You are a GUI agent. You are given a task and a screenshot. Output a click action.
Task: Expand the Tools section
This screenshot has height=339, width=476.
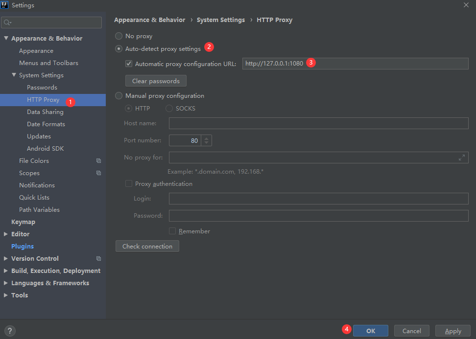point(6,295)
